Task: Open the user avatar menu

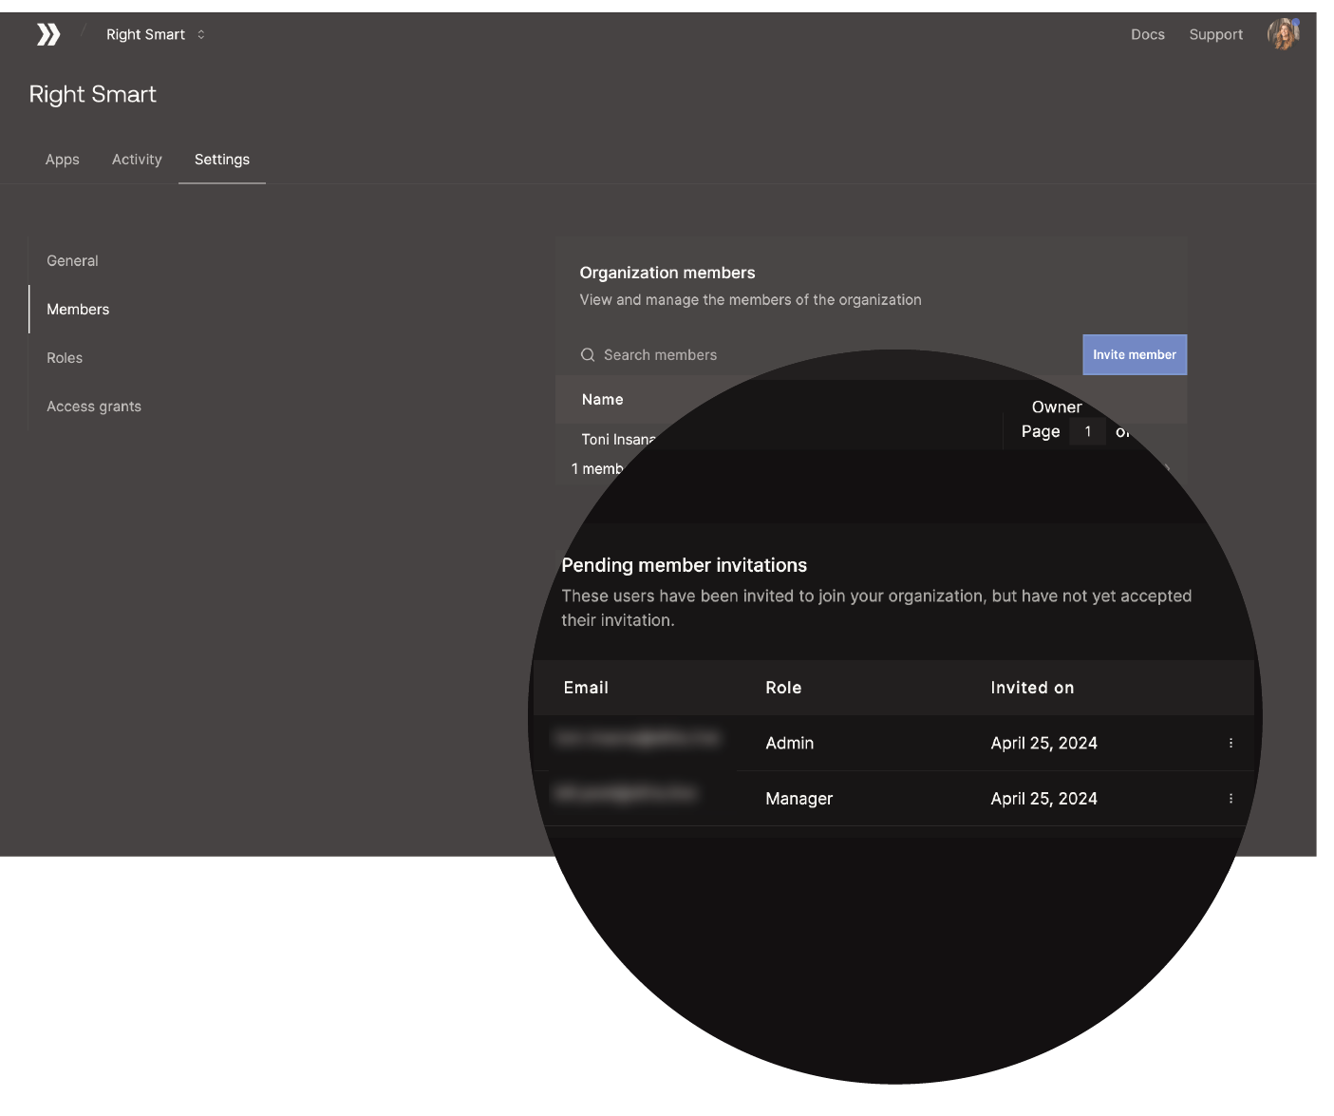Action: [1284, 34]
